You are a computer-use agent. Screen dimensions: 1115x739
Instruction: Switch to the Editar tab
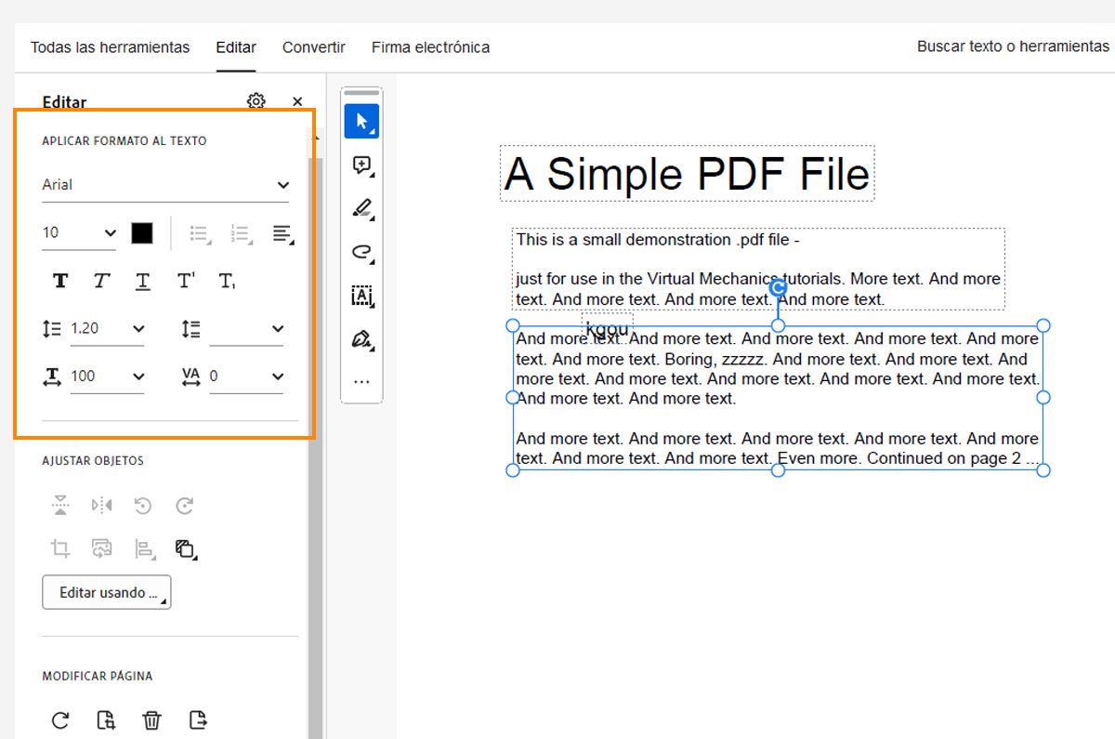pyautogui.click(x=236, y=47)
